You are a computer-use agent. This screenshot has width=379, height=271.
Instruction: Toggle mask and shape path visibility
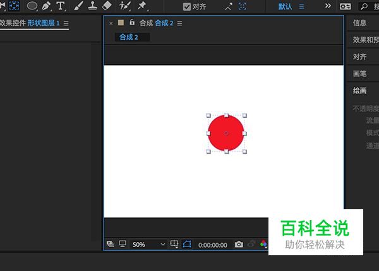click(x=187, y=245)
